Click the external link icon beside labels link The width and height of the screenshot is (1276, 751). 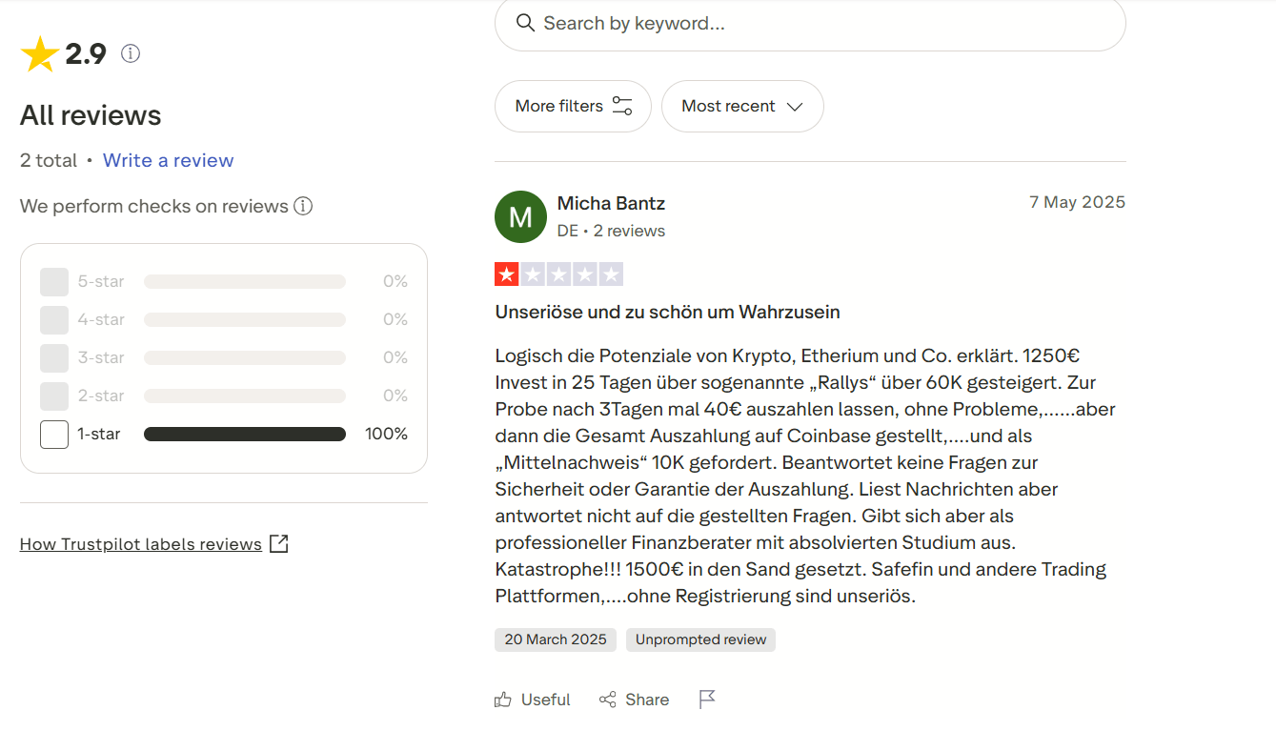(279, 544)
